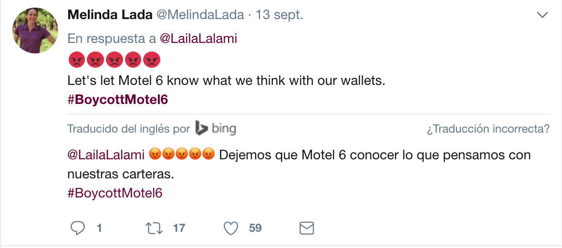Viewport: 562px width, 248px height.
Task: Click the retweet count showing 17
Action: click(x=179, y=228)
